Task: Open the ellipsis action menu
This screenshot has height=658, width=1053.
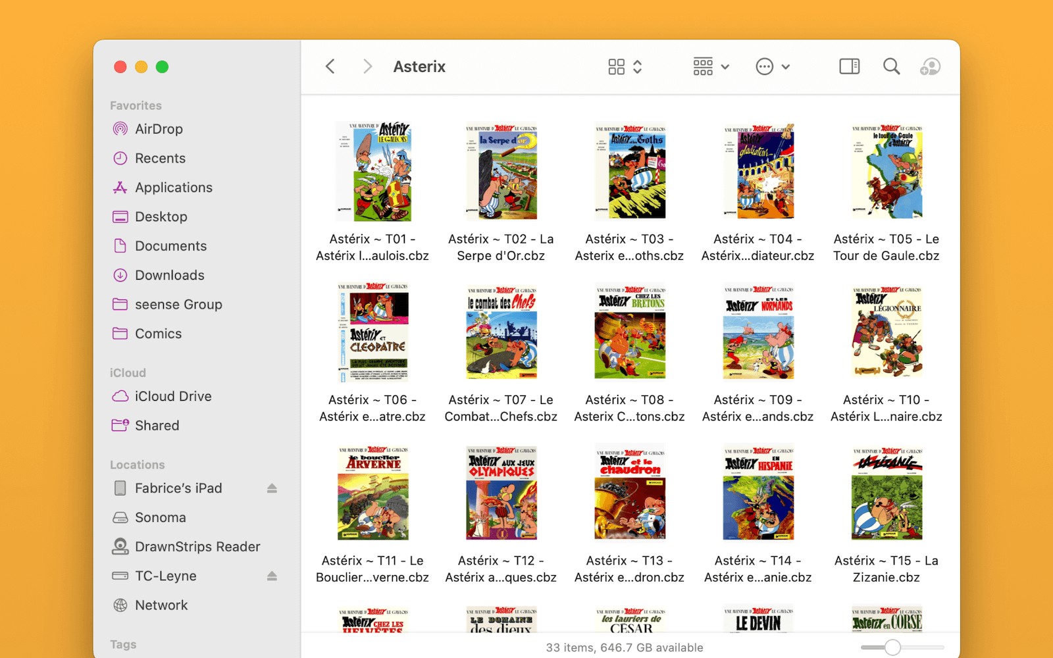Action: (x=773, y=66)
